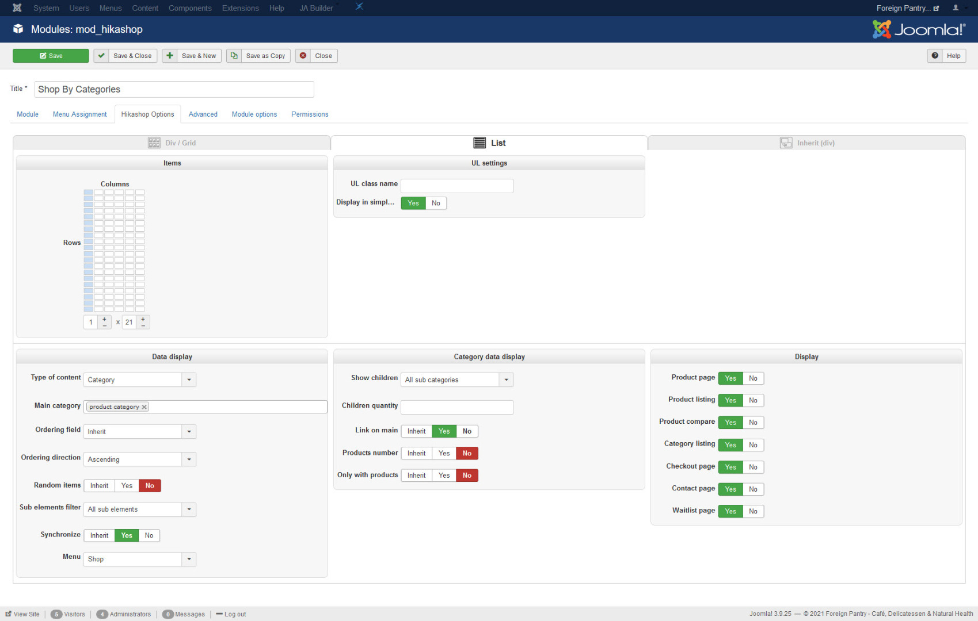Open the Components menu
This screenshot has width=978, height=621.
pos(190,8)
